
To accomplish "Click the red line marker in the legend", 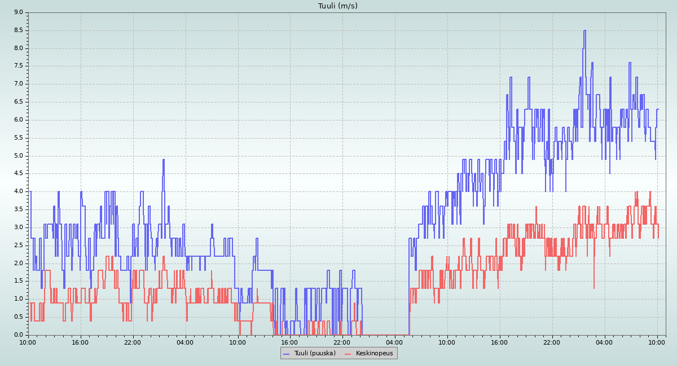I will tap(348, 353).
